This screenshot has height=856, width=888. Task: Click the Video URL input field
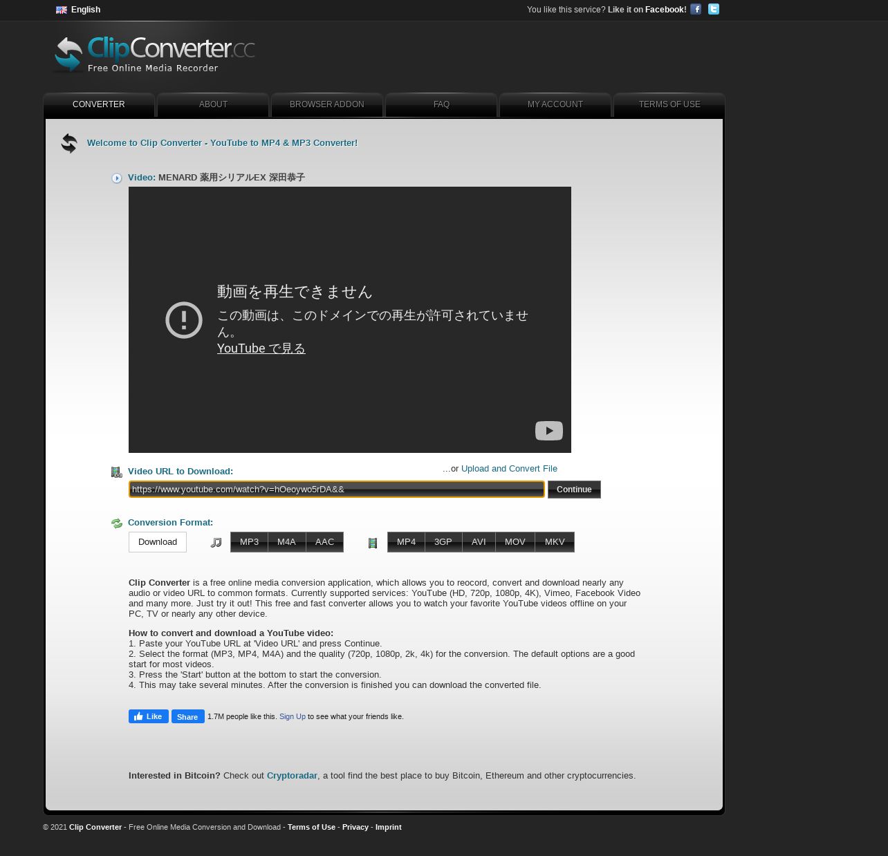click(x=337, y=490)
